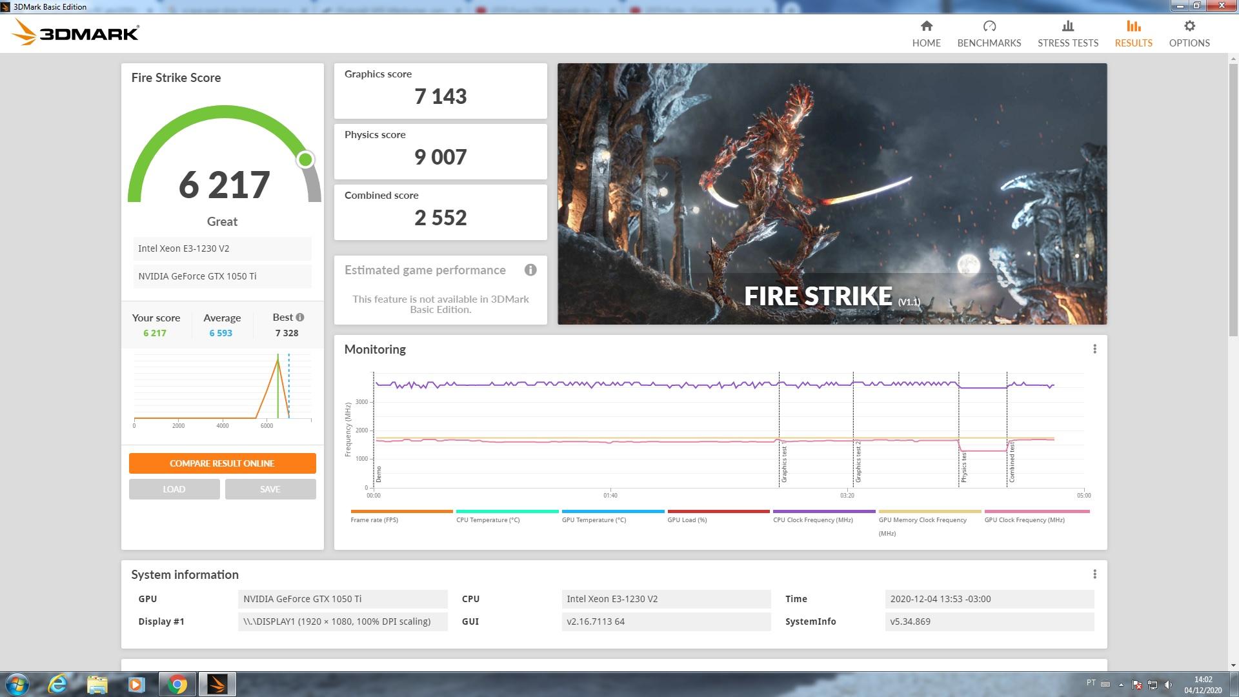Toggle GPU Clock Frequency legend series
This screenshot has width=1239, height=697.
click(x=1036, y=516)
